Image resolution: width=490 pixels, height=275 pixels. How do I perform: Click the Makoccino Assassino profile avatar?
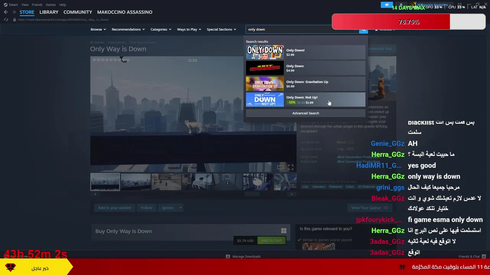(x=413, y=5)
